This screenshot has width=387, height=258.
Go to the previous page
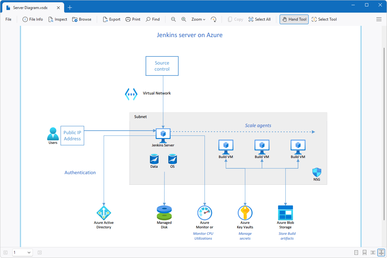[5, 253]
